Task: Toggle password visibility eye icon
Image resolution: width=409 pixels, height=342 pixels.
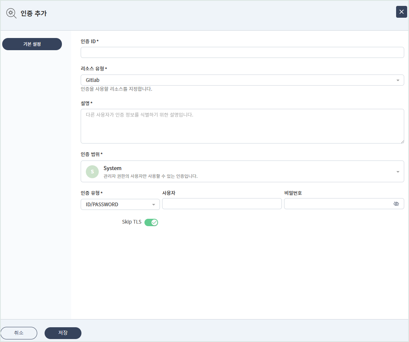Action: pos(396,204)
